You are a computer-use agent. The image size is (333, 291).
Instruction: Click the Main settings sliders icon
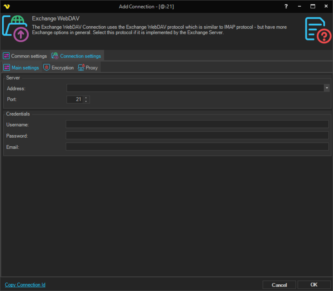(x=7, y=68)
